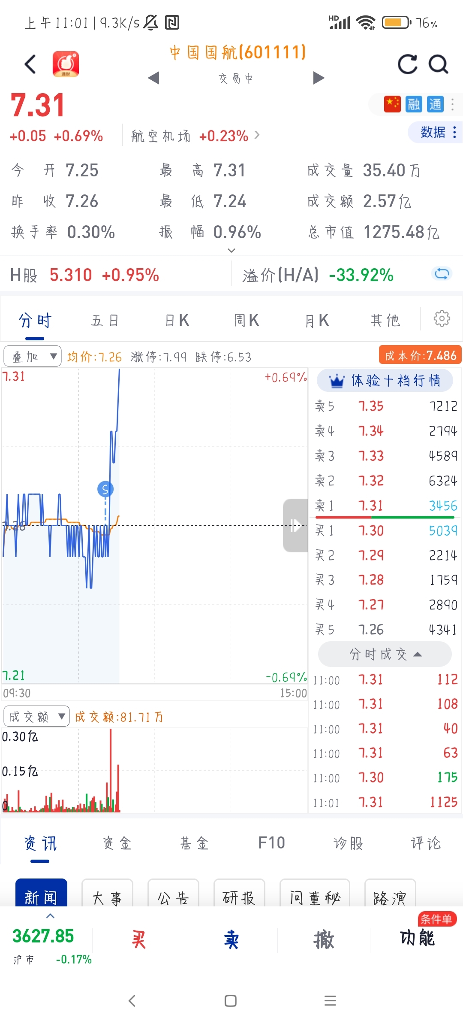Switch to 日K tab
463x1030 pixels.
[x=177, y=321]
